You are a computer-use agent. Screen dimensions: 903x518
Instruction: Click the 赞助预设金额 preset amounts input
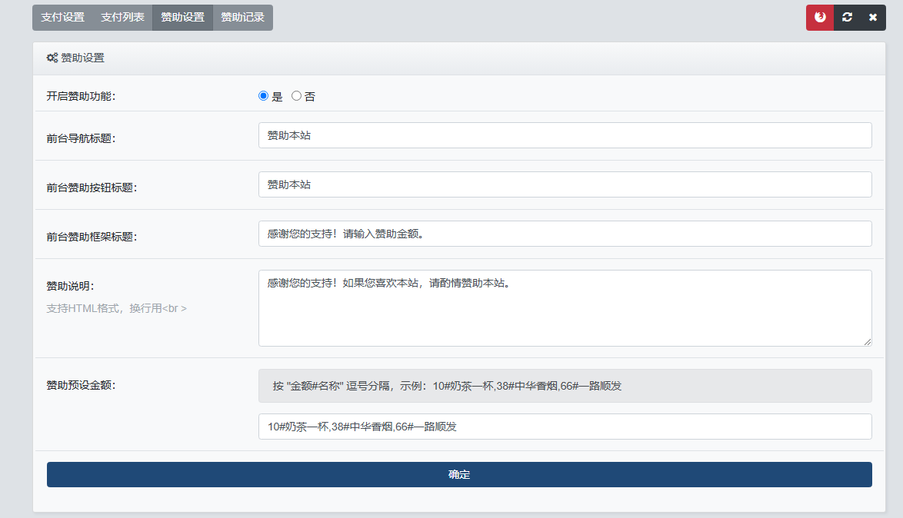click(x=565, y=427)
